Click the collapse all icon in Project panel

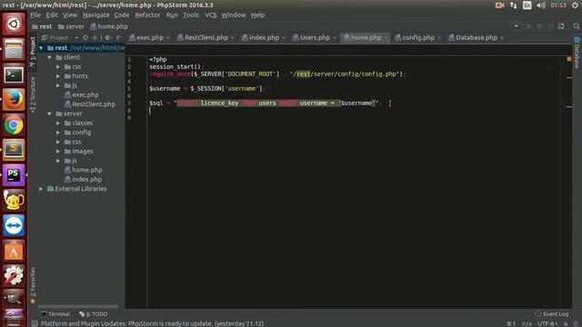coord(95,38)
